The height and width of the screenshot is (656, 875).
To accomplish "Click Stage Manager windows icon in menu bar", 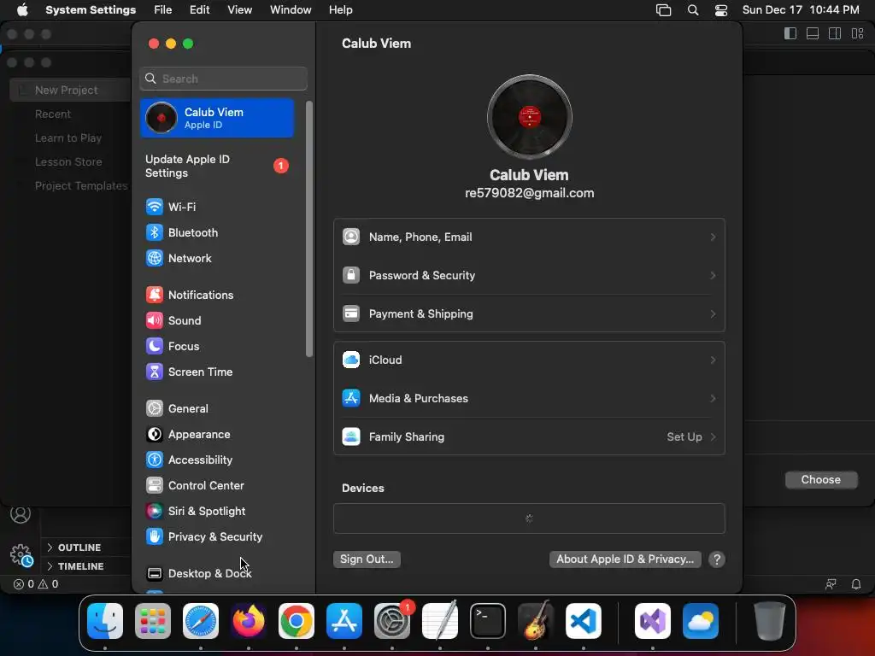I will [663, 10].
